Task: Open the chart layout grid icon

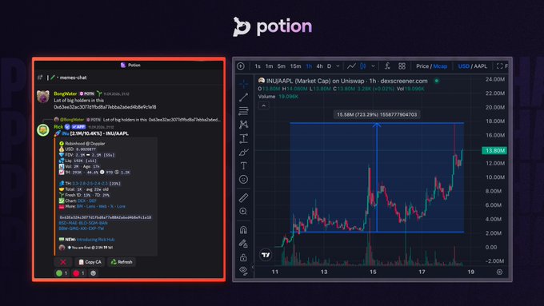Action: coord(402,66)
